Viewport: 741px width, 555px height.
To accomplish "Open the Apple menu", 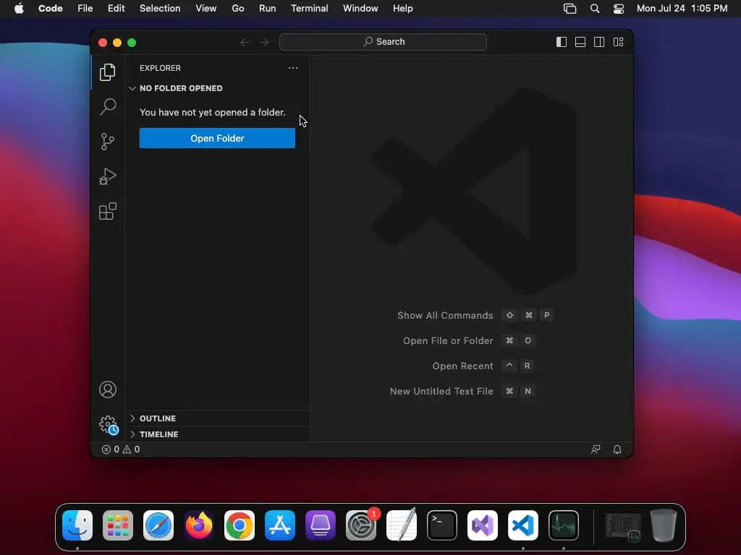I will 19,9.
